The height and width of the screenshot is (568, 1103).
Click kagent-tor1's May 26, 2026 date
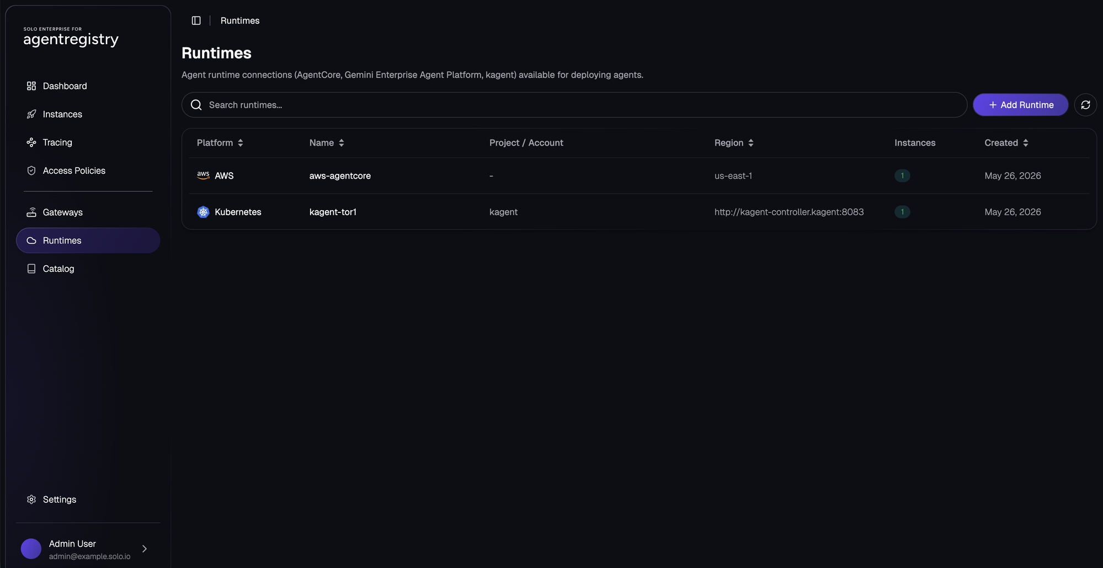1013,212
